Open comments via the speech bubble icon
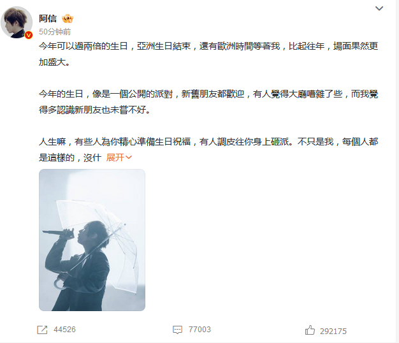This screenshot has width=399, height=343. pyautogui.click(x=177, y=330)
